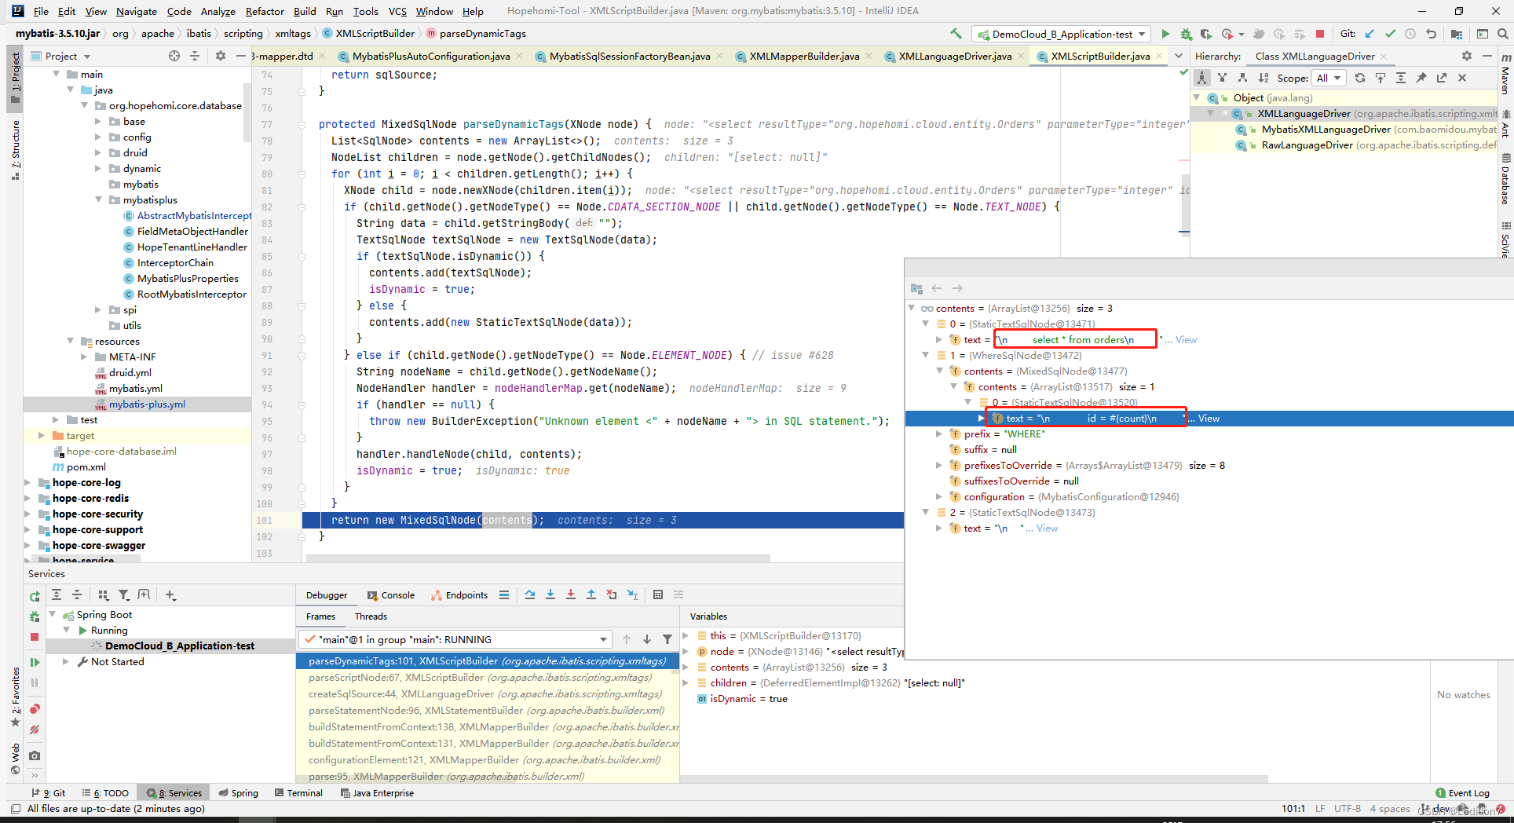Click Step Out up-arrow icon
Screen dimensions: 1514x823
click(591, 594)
